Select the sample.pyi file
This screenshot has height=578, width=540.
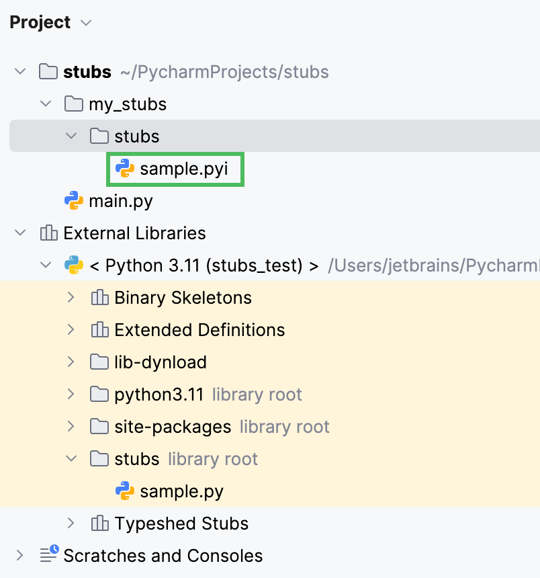[x=176, y=169]
